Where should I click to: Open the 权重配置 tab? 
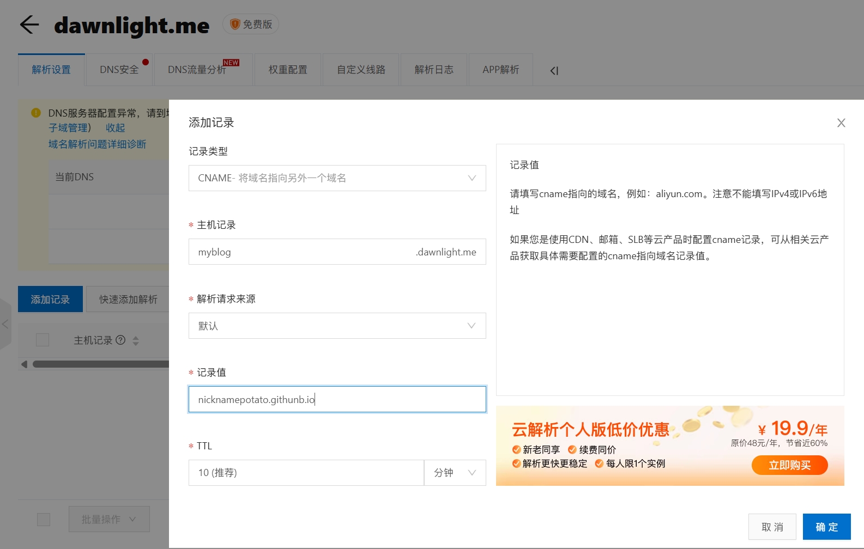[x=288, y=70]
